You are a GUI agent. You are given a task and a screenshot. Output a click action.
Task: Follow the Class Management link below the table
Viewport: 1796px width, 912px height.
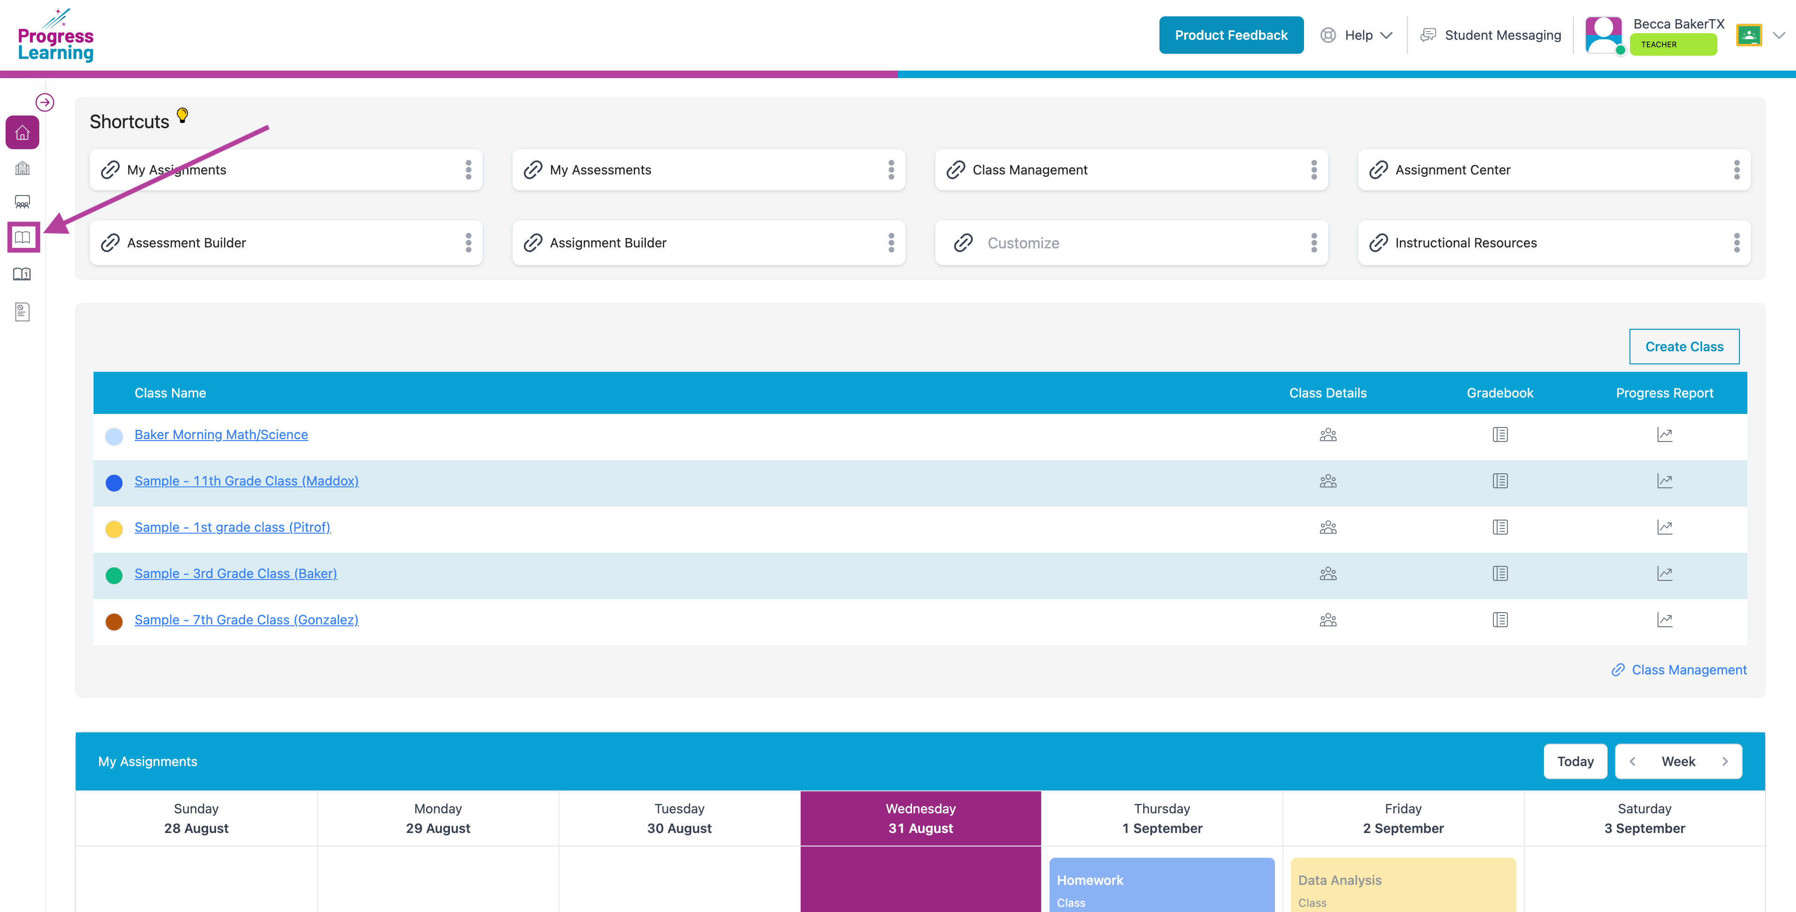tap(1679, 670)
